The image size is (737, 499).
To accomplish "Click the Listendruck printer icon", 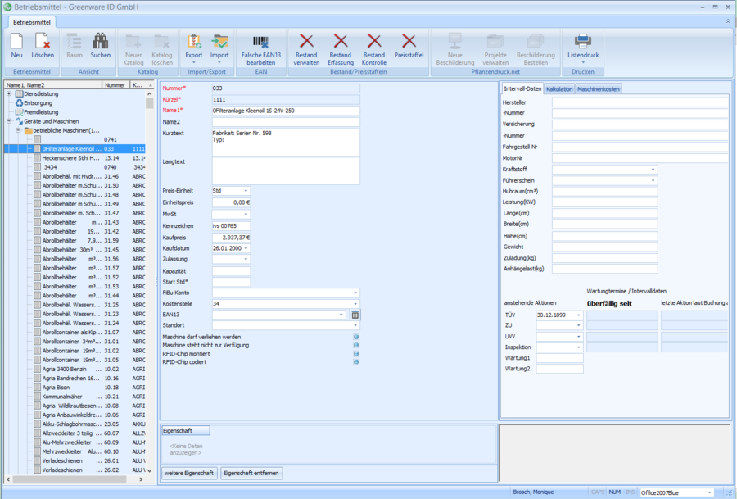I will pyautogui.click(x=583, y=42).
